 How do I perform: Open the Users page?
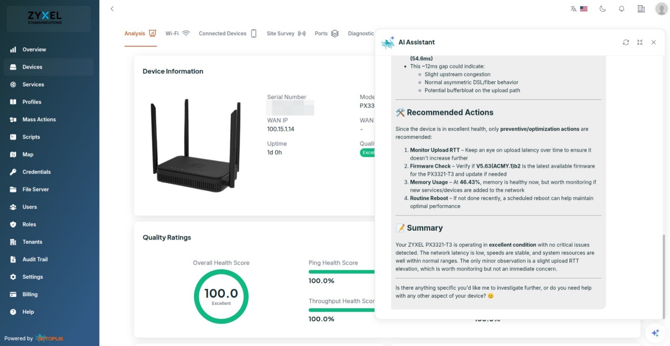tap(49, 207)
